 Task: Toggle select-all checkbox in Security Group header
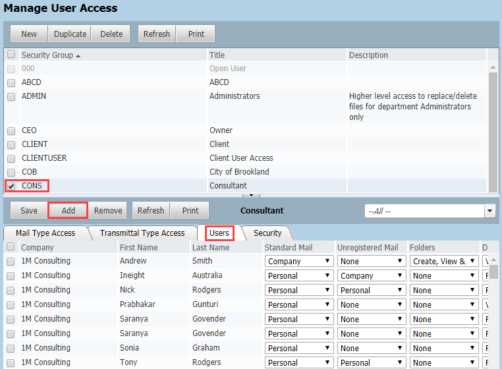tap(11, 55)
